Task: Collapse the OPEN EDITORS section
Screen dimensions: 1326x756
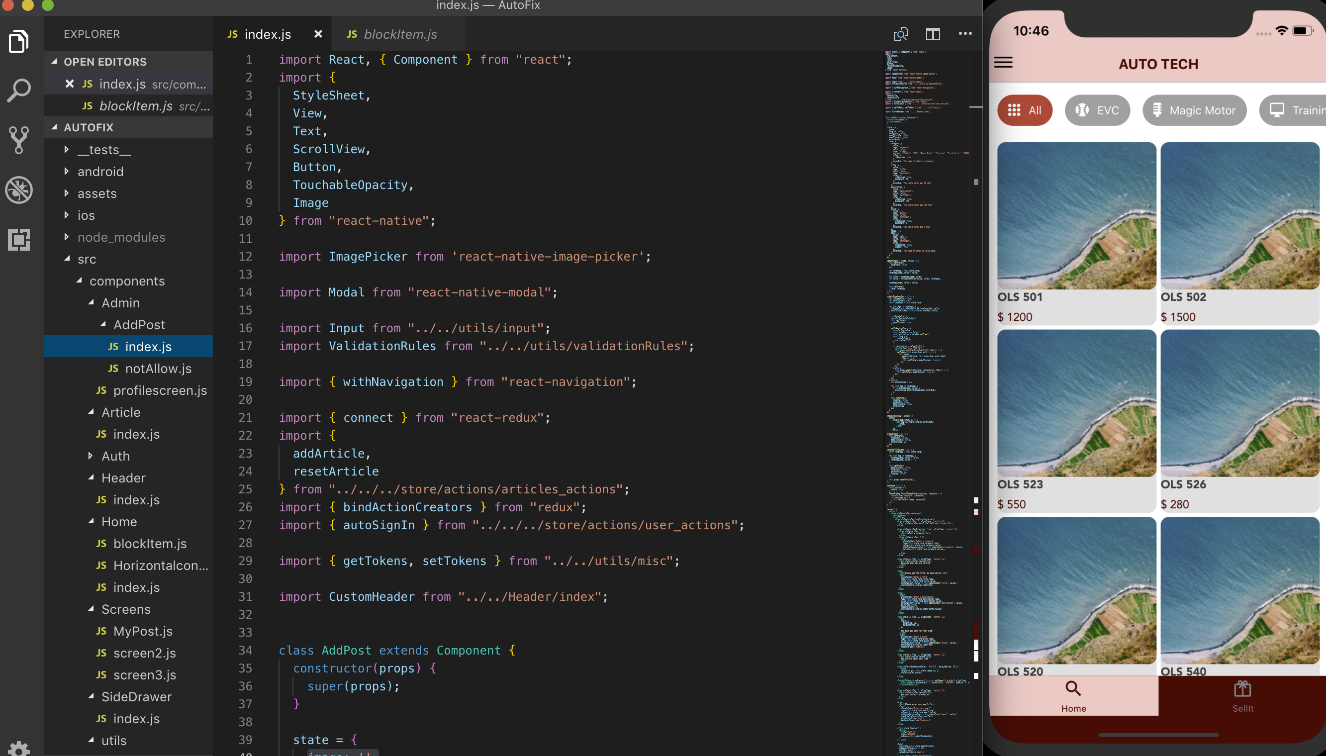Action: pyautogui.click(x=105, y=62)
